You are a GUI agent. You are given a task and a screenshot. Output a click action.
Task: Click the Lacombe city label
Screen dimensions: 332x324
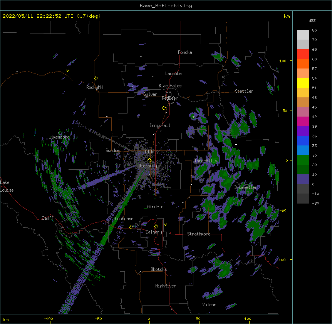click(x=173, y=73)
